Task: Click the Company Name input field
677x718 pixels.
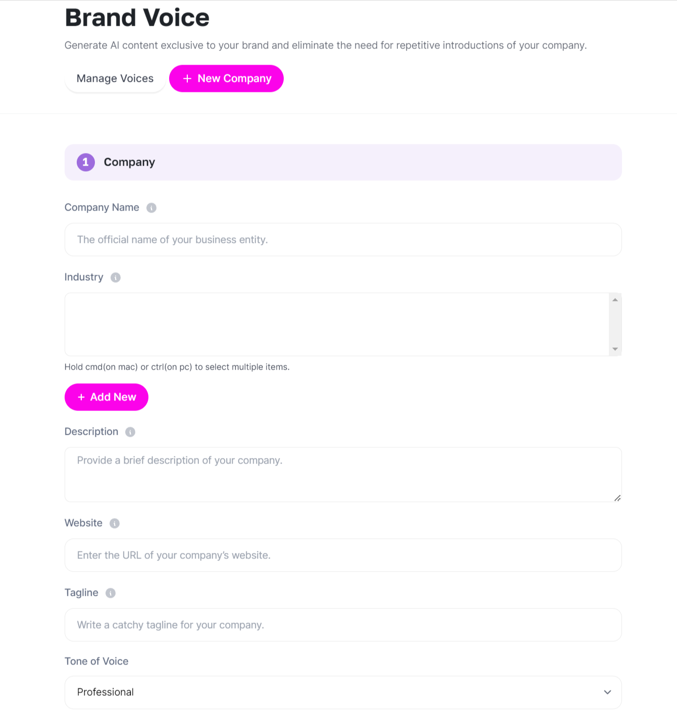Action: pos(343,239)
